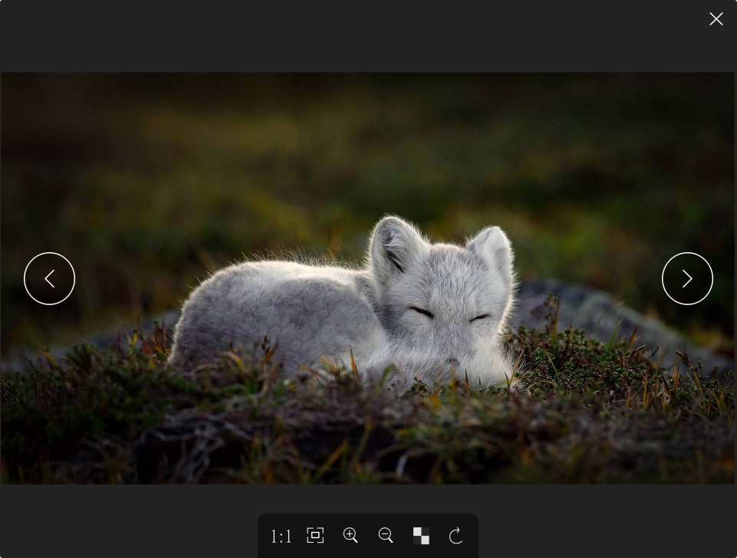Image resolution: width=737 pixels, height=558 pixels.
Task: Click the fox's right ear
Action: click(x=492, y=249)
